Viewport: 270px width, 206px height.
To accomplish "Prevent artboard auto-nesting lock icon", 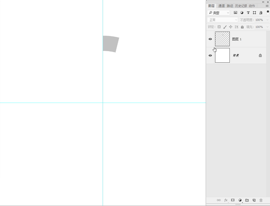I will 237,27.
